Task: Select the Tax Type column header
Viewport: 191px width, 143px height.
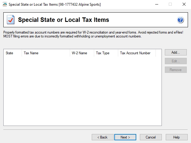Action: tap(106, 53)
